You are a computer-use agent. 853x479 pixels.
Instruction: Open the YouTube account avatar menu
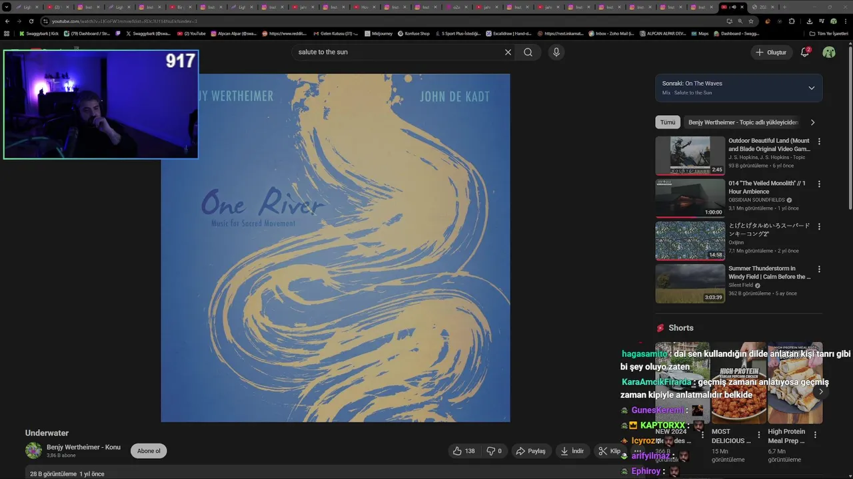(829, 52)
